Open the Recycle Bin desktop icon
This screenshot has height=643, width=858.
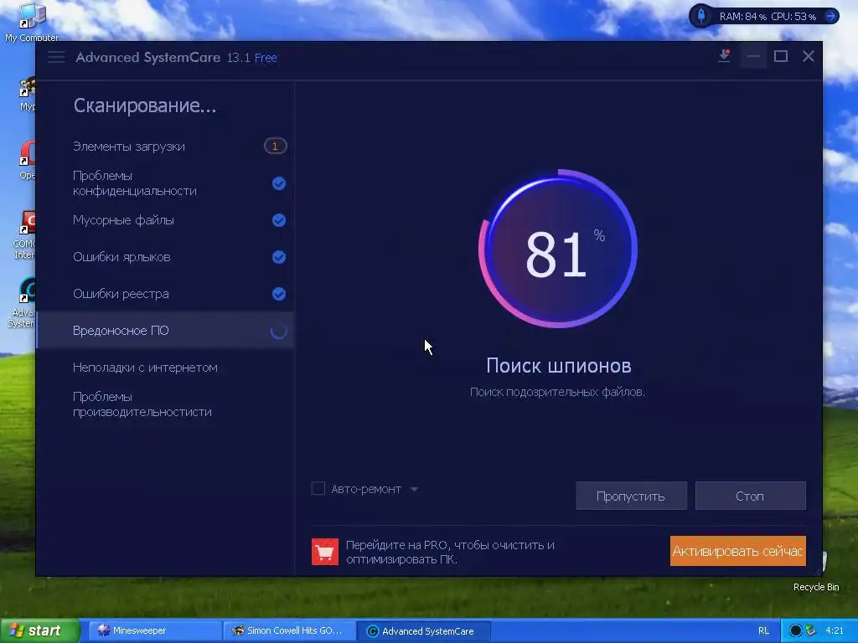pyautogui.click(x=816, y=571)
